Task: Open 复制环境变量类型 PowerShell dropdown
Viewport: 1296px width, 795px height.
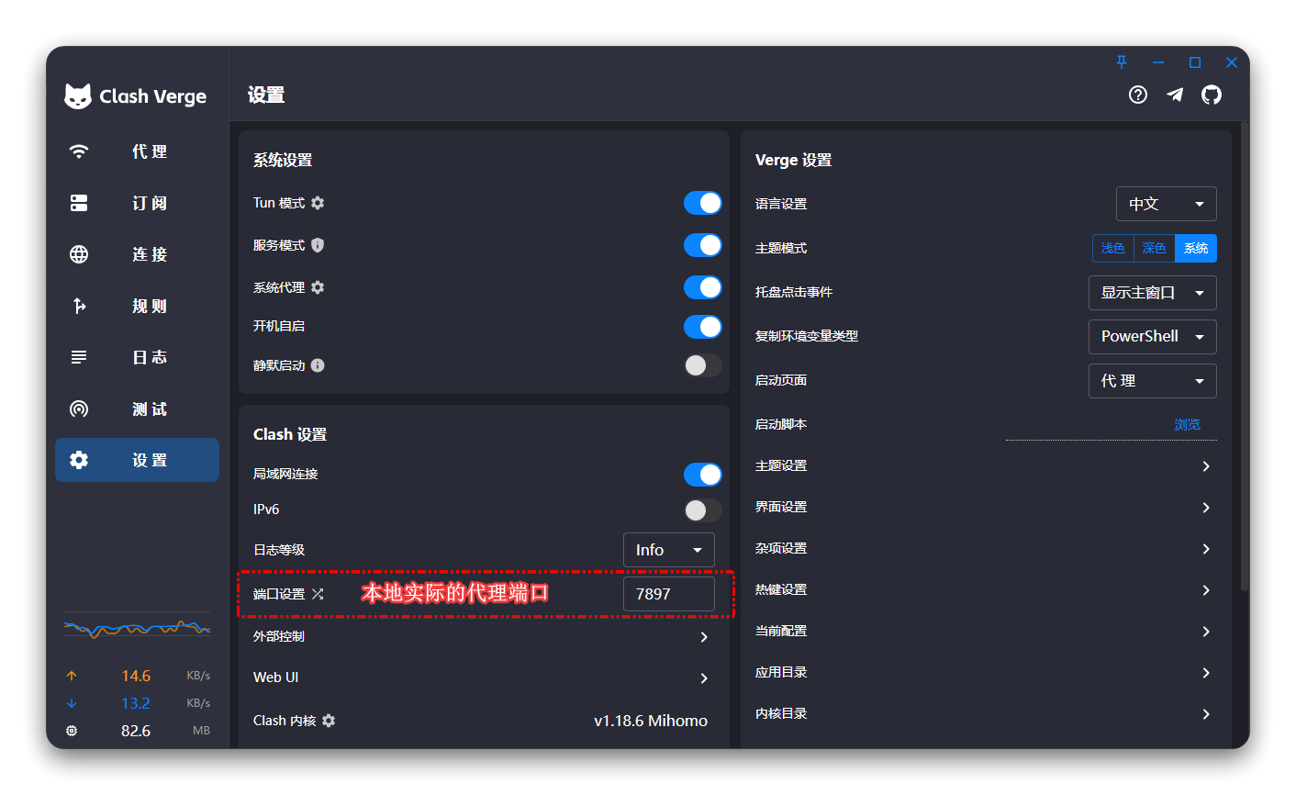Action: pyautogui.click(x=1153, y=337)
